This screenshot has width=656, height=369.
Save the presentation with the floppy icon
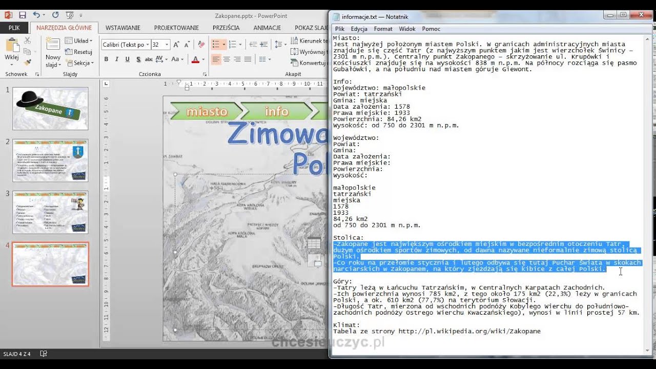[x=22, y=15]
